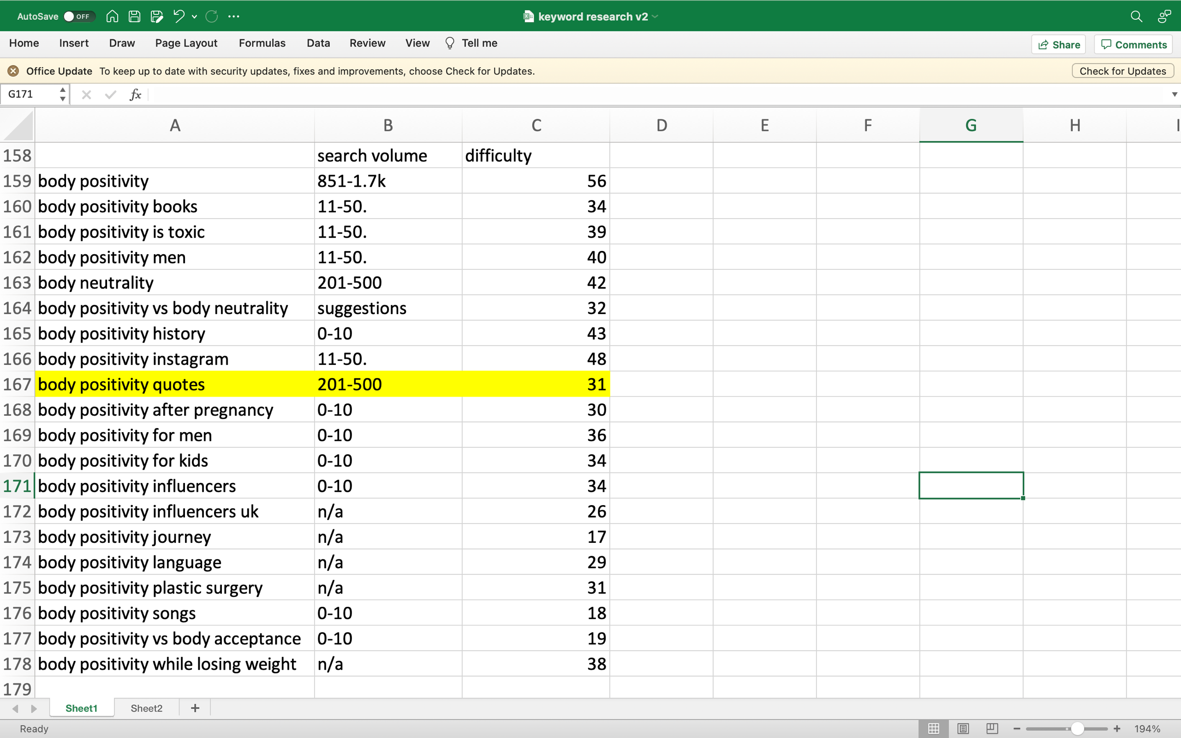The height and width of the screenshot is (738, 1181).
Task: Select difficulty value 17 cell
Action: pos(536,537)
